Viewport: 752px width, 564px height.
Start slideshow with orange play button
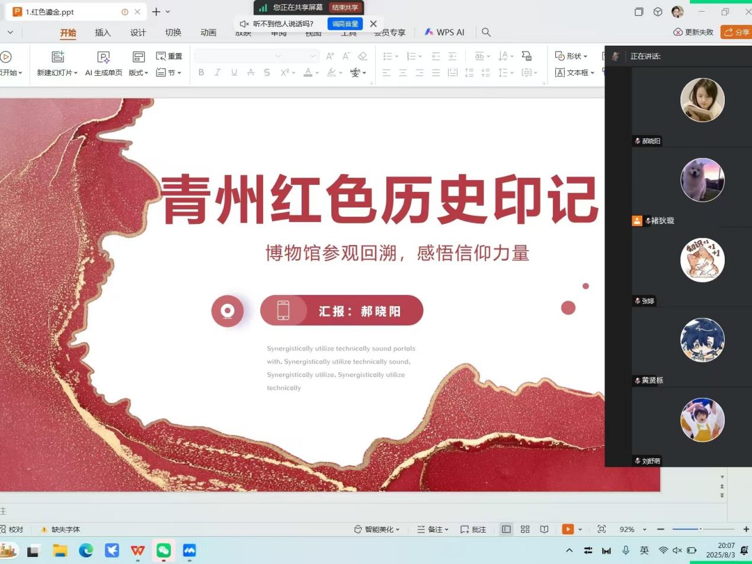click(x=568, y=529)
